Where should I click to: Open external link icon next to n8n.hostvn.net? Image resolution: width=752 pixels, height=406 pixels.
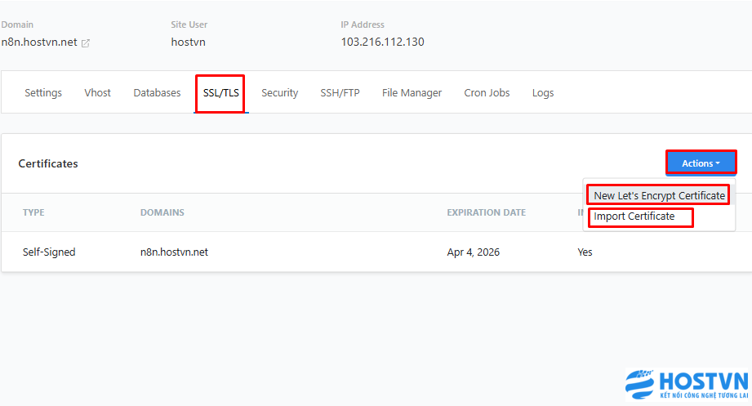coord(86,43)
